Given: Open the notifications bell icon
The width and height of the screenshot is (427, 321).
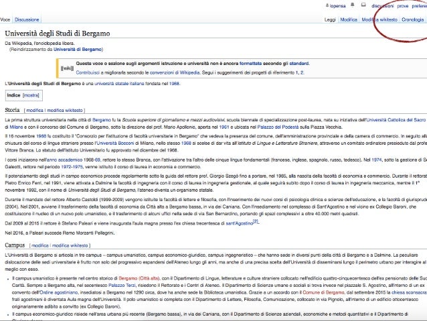Looking at the screenshot, I should [353, 5].
